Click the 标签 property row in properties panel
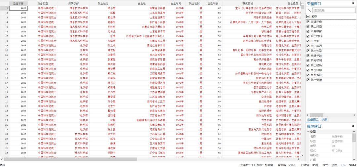 [x=331, y=141]
